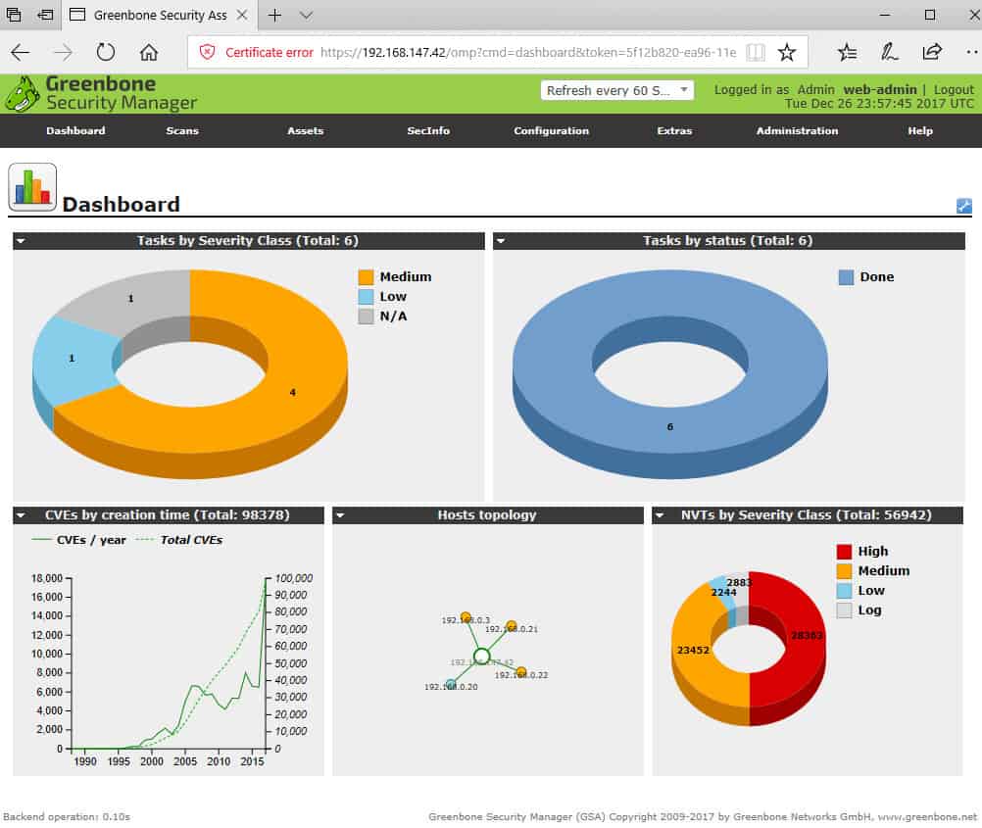Select the Configuration menu item
Image resolution: width=982 pixels, height=828 pixels.
coord(551,130)
